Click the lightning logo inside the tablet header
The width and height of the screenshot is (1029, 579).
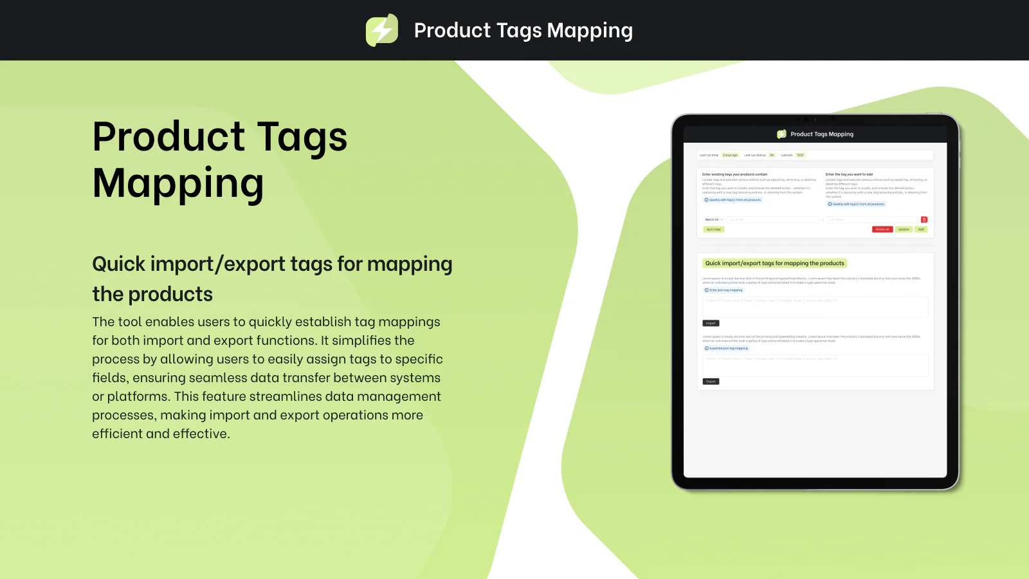pos(781,134)
